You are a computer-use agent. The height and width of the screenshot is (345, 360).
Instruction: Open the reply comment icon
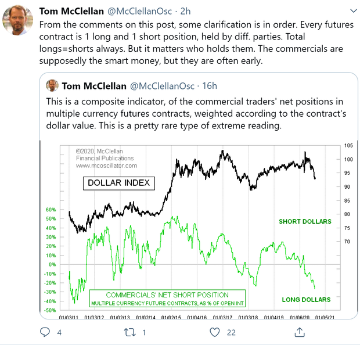pyautogui.click(x=45, y=332)
